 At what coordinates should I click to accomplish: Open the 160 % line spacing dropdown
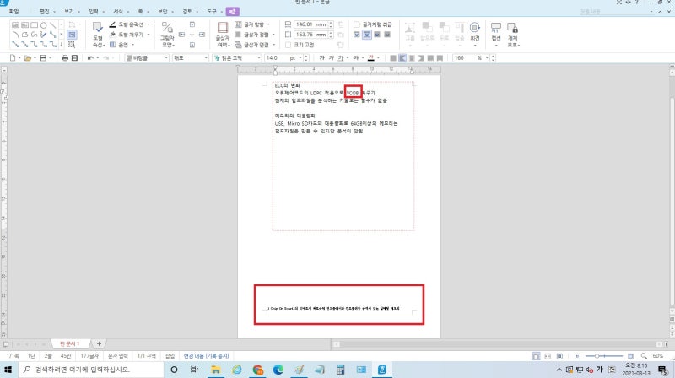tap(487, 57)
